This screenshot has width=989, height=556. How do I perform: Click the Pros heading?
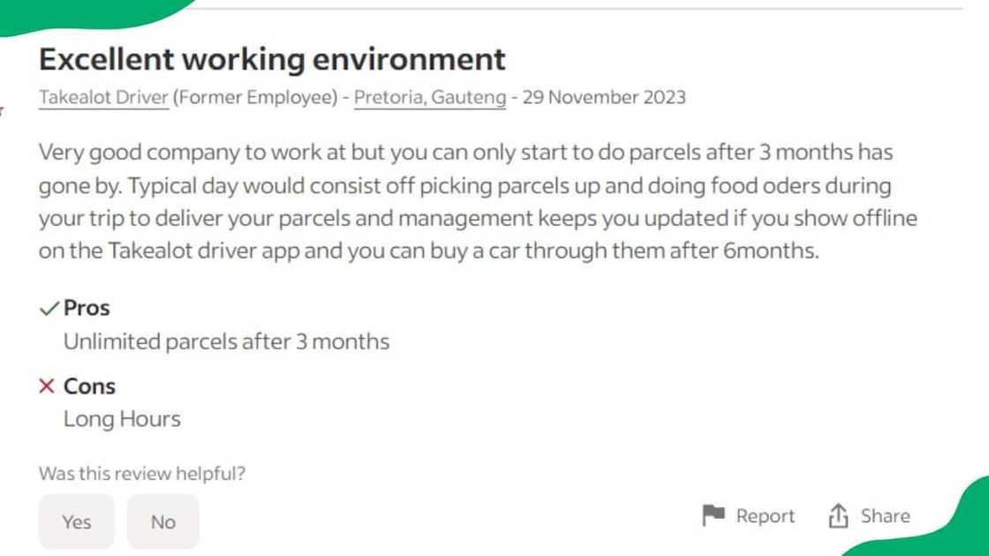(87, 308)
